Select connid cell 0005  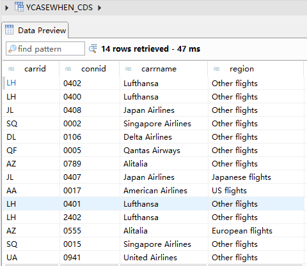coord(90,151)
